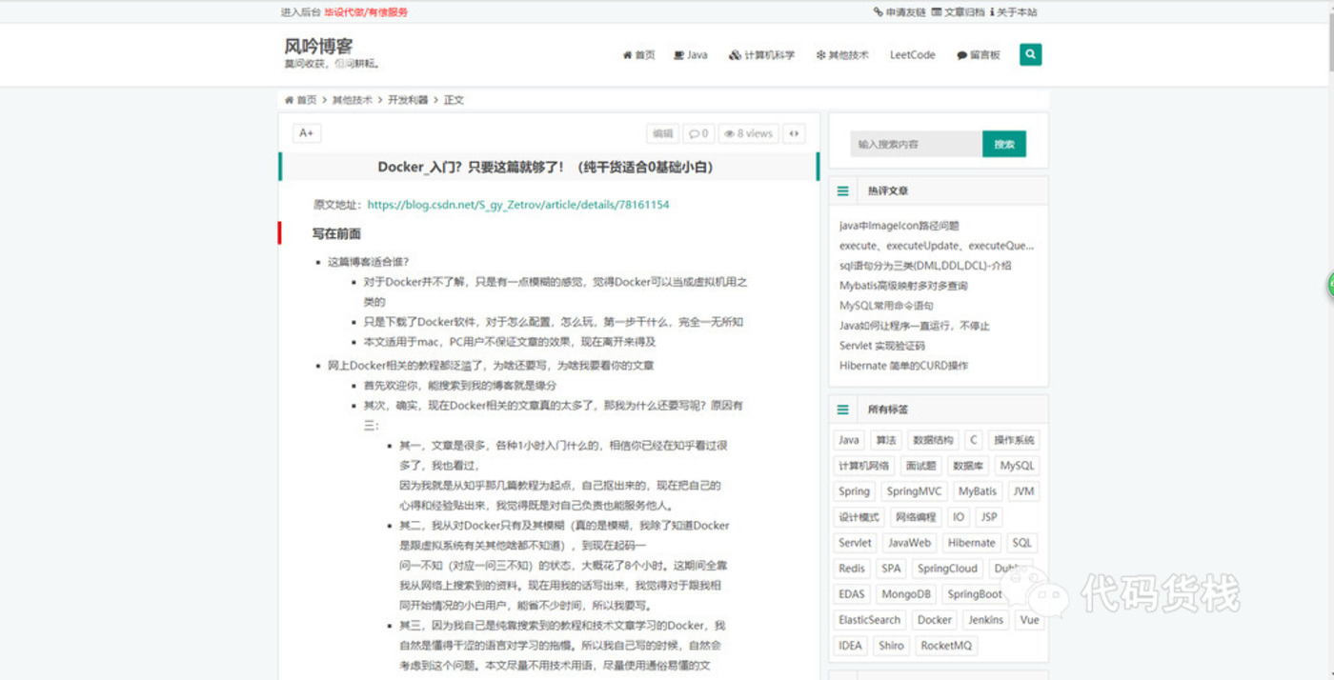This screenshot has height=680, width=1334.
Task: Click breadcrumb 其他技术 link
Action: [353, 100]
